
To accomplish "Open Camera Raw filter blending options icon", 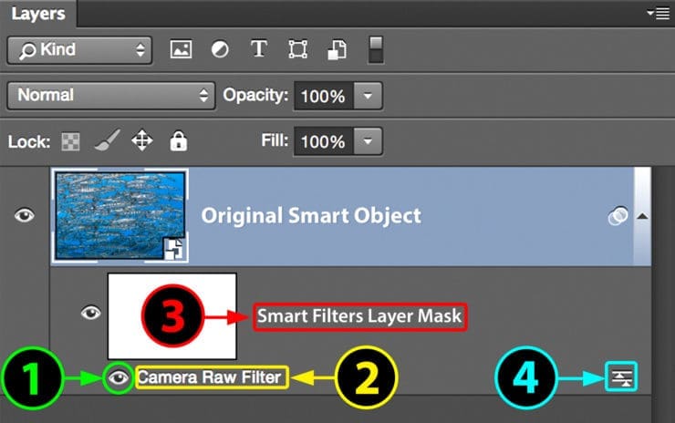I will click(621, 377).
